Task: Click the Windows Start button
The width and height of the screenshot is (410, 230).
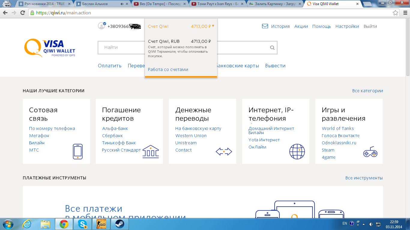Action: (8, 224)
